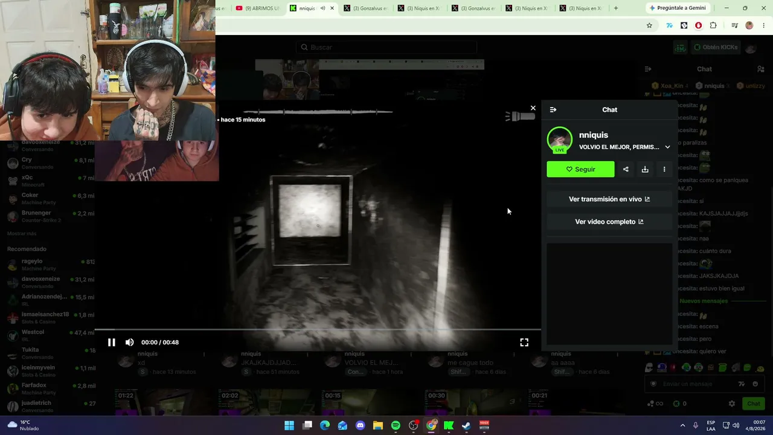This screenshot has width=773, height=435.
Task: Open Spotify from the taskbar
Action: pos(396,425)
